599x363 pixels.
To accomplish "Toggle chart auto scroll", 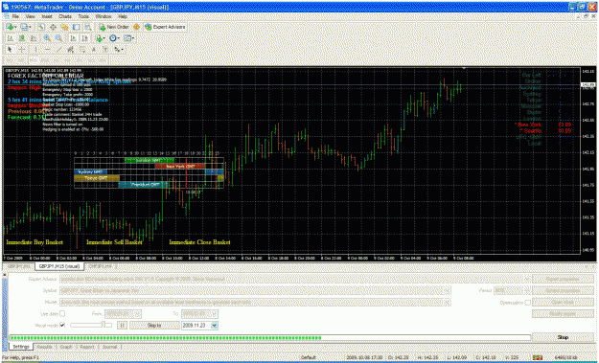I will click(x=73, y=38).
